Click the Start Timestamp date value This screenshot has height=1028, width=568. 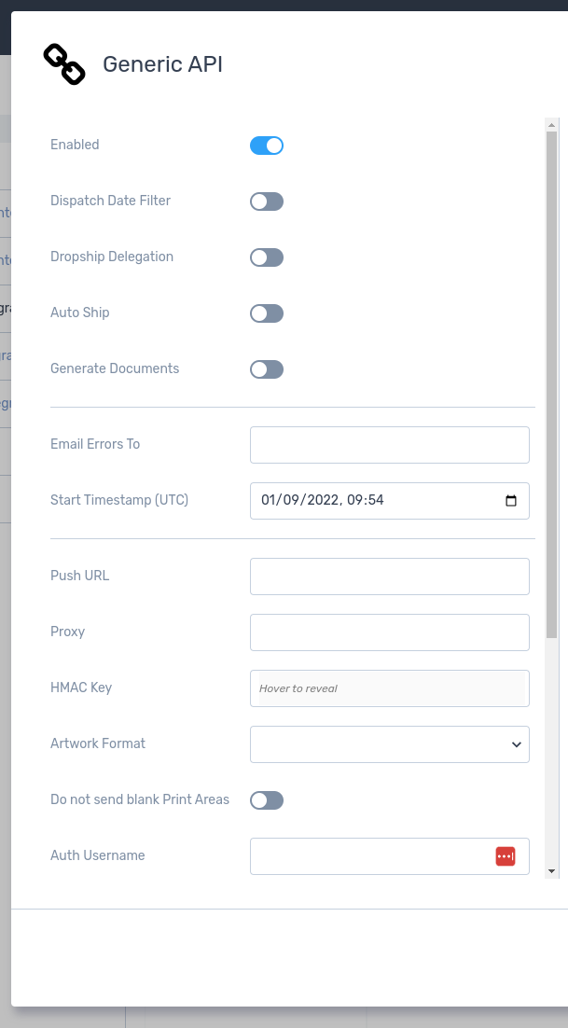(322, 501)
